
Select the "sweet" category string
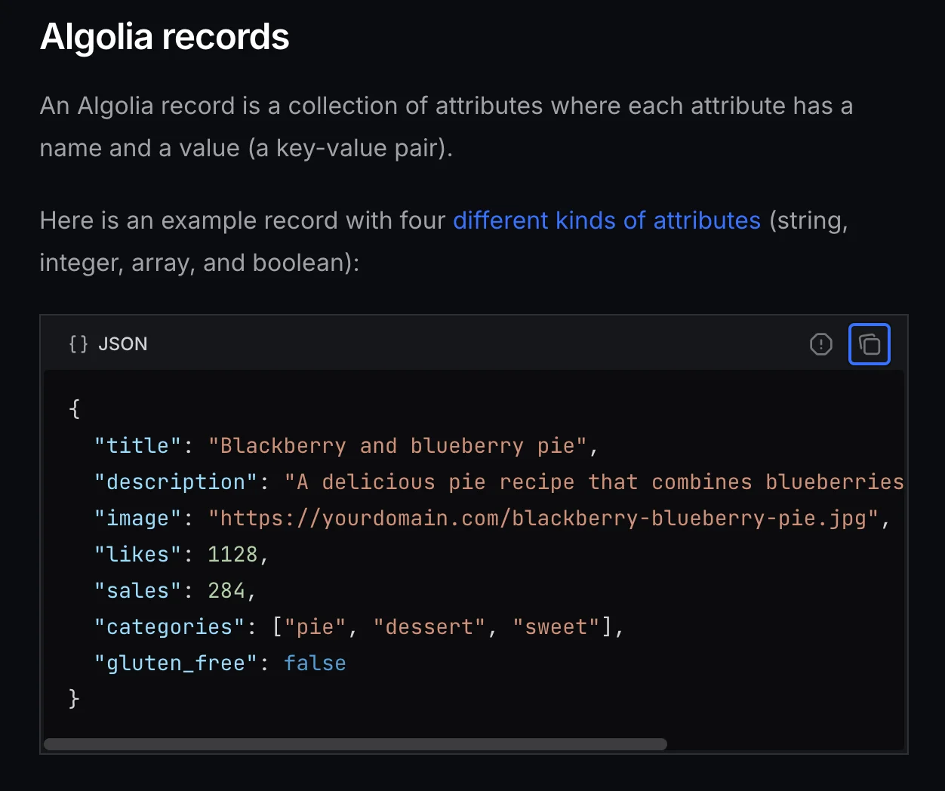point(556,626)
